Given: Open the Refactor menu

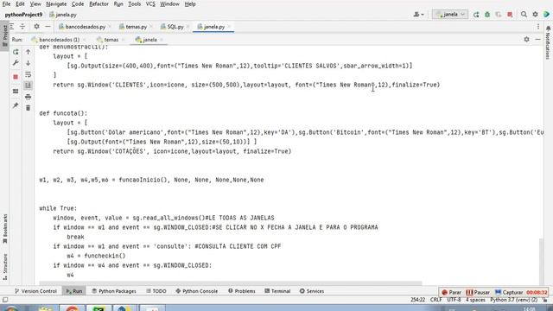Looking at the screenshot, I should point(99,4).
